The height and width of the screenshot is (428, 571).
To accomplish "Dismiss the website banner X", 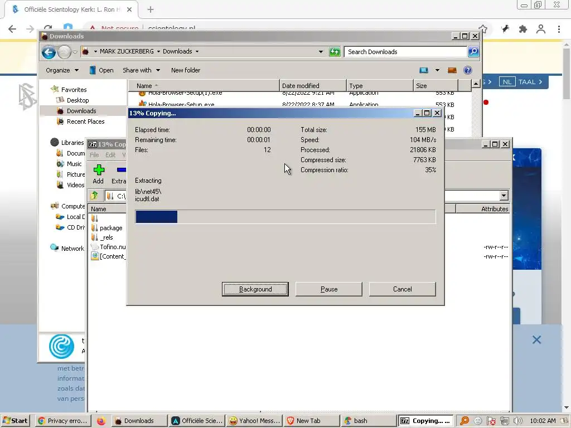I will (x=536, y=340).
